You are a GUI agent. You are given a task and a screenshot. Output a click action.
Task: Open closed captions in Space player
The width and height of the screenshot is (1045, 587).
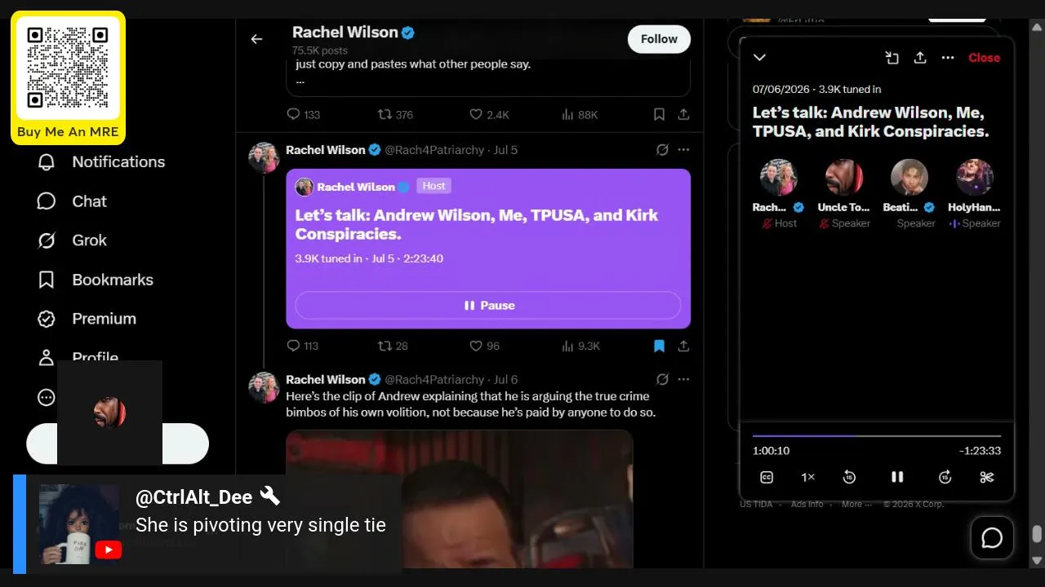[x=767, y=477]
